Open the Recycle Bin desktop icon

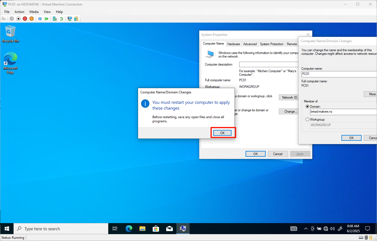pos(10,34)
